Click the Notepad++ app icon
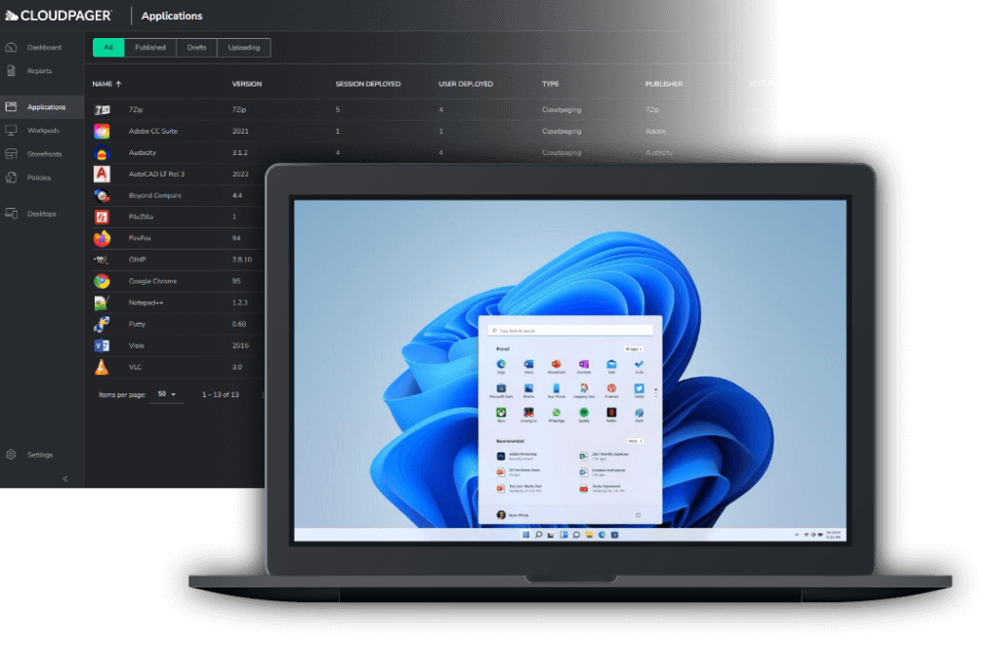 pos(102,302)
